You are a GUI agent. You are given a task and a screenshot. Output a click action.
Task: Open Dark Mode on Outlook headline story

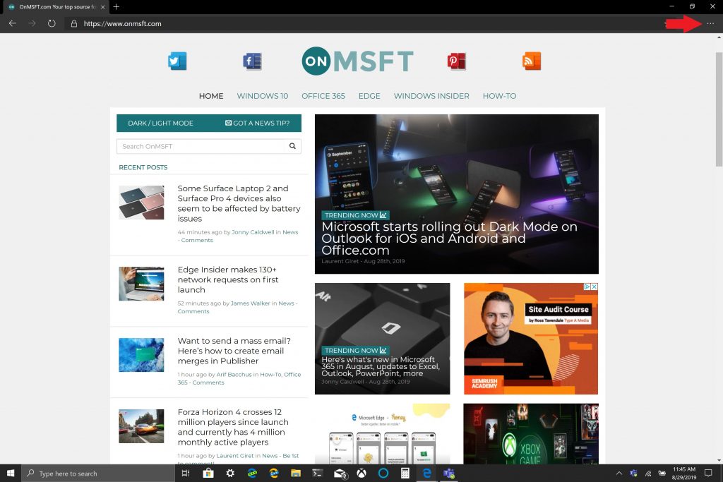(x=449, y=239)
